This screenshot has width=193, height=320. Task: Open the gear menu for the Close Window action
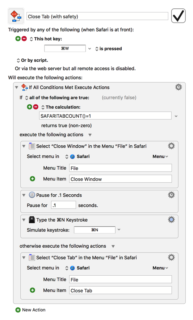pyautogui.click(x=171, y=146)
